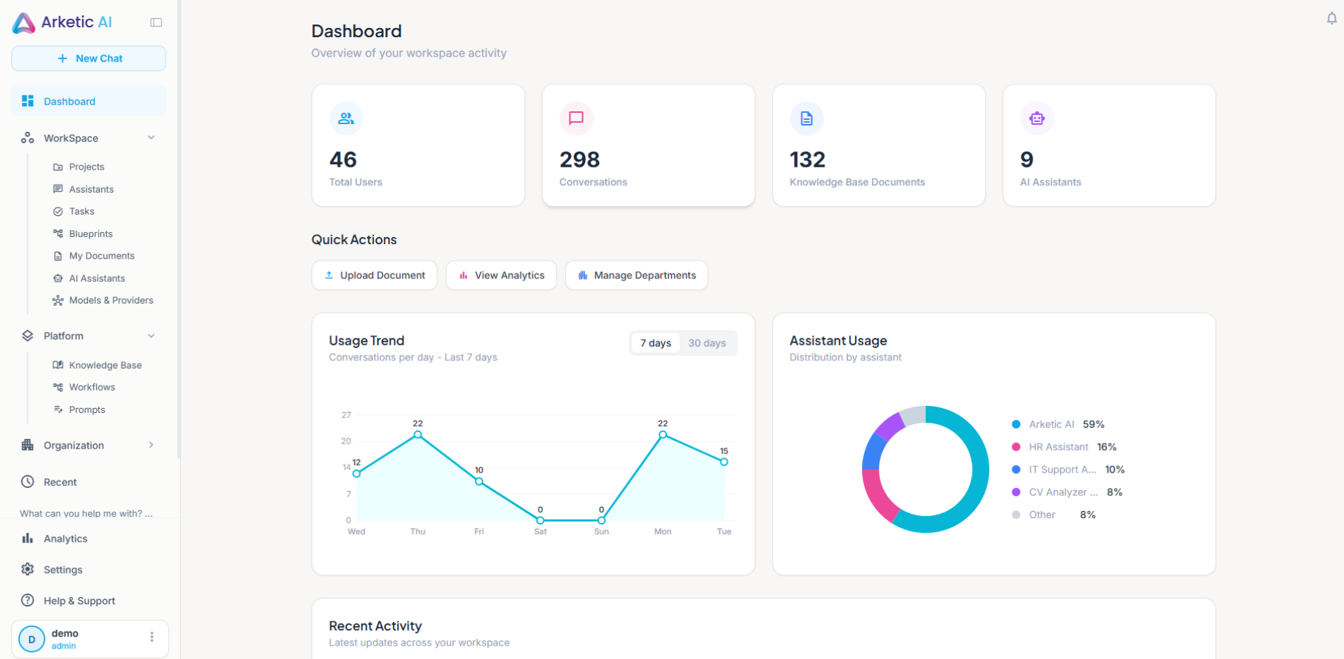The height and width of the screenshot is (659, 1344).
Task: Click the Help & Support question icon
Action: click(27, 600)
